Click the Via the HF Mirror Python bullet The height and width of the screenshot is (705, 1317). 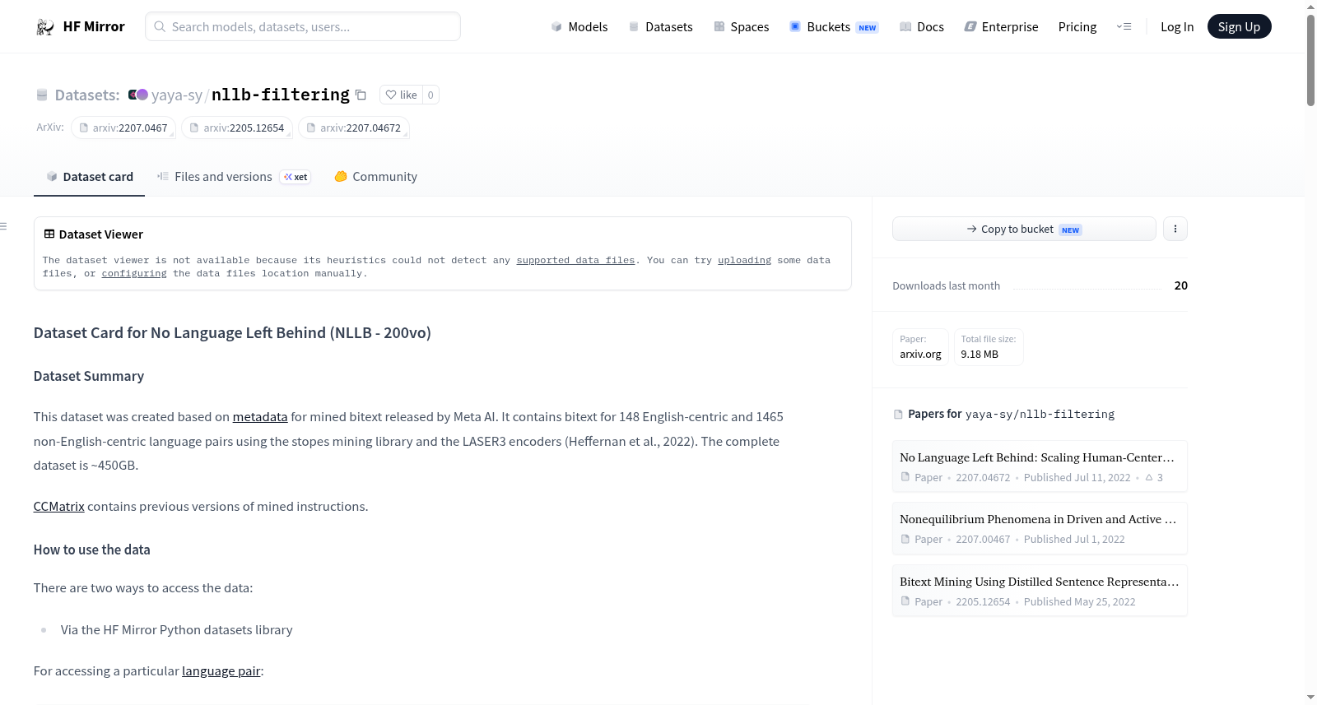coord(176,630)
